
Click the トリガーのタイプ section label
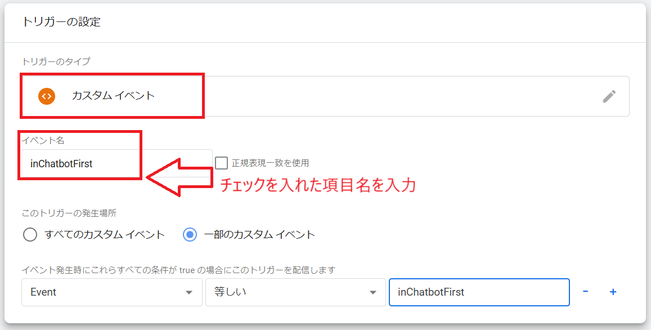pyautogui.click(x=56, y=61)
